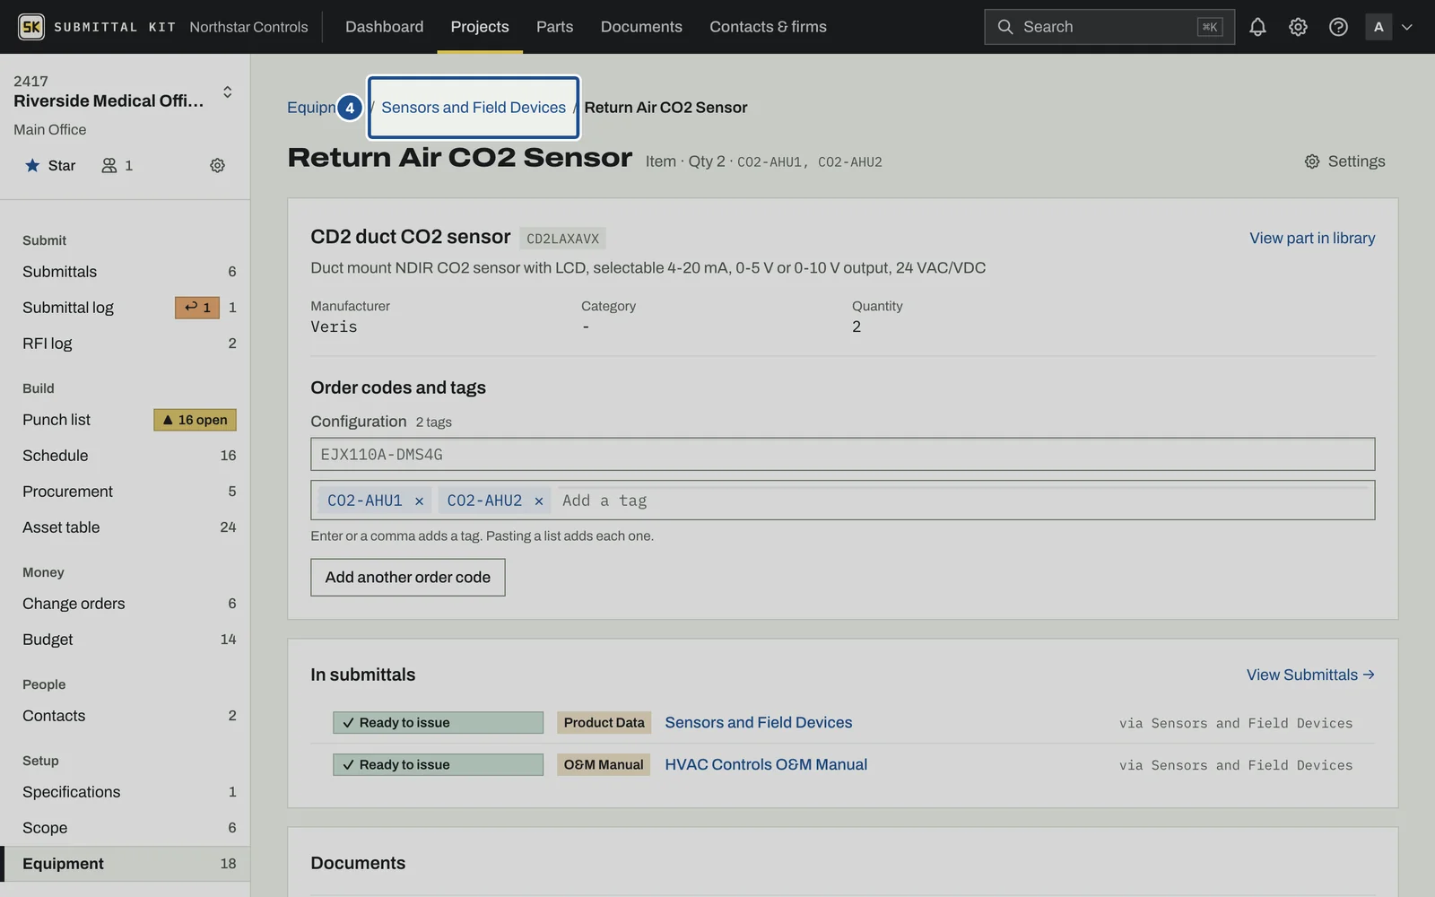Open Specifications in the sidebar

pos(126,792)
